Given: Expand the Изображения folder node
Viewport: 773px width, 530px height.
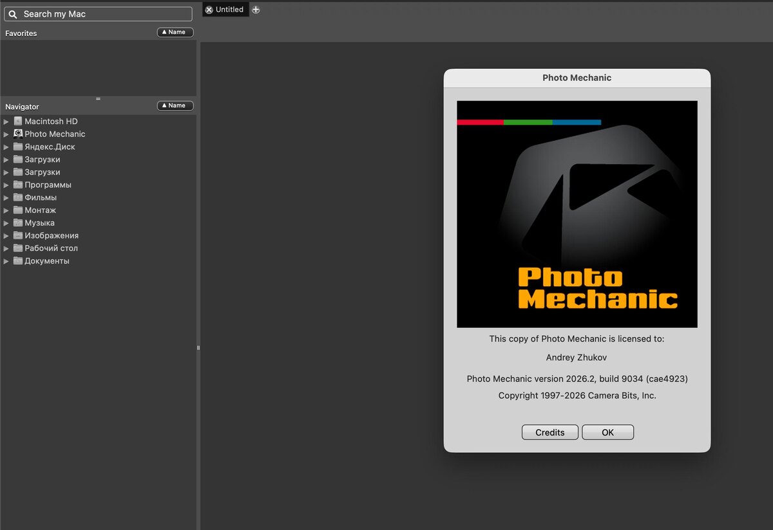Looking at the screenshot, I should [6, 235].
